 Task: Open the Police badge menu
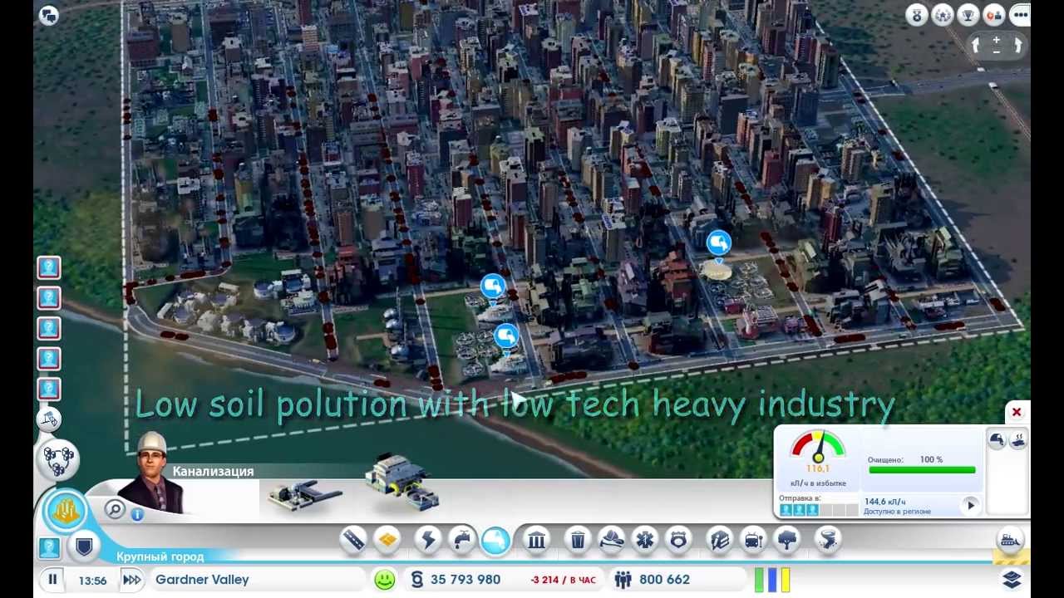[679, 541]
